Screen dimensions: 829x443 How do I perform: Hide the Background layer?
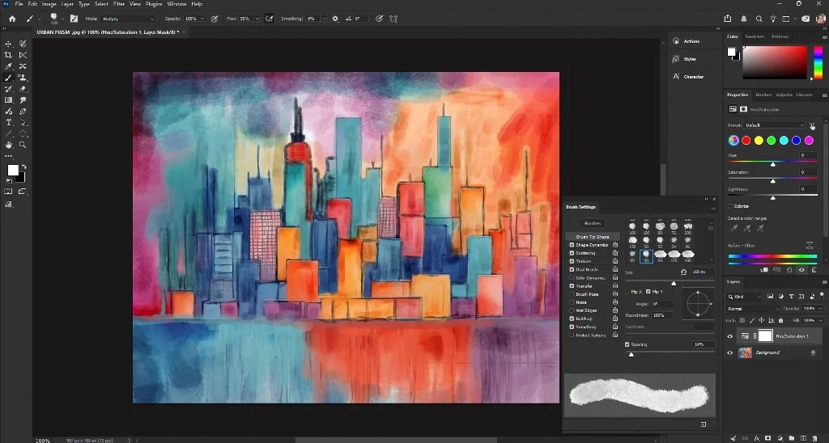[730, 352]
